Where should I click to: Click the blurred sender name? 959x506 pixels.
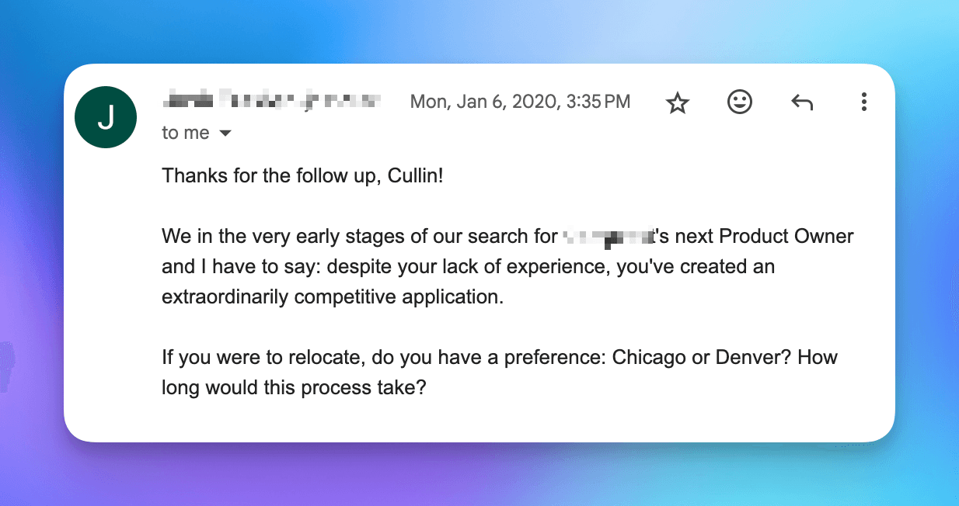(271, 100)
